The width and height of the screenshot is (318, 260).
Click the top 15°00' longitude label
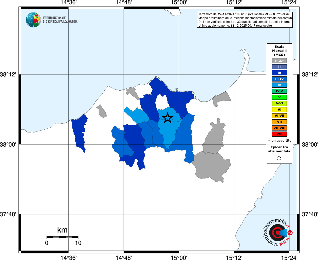coord(179,3)
